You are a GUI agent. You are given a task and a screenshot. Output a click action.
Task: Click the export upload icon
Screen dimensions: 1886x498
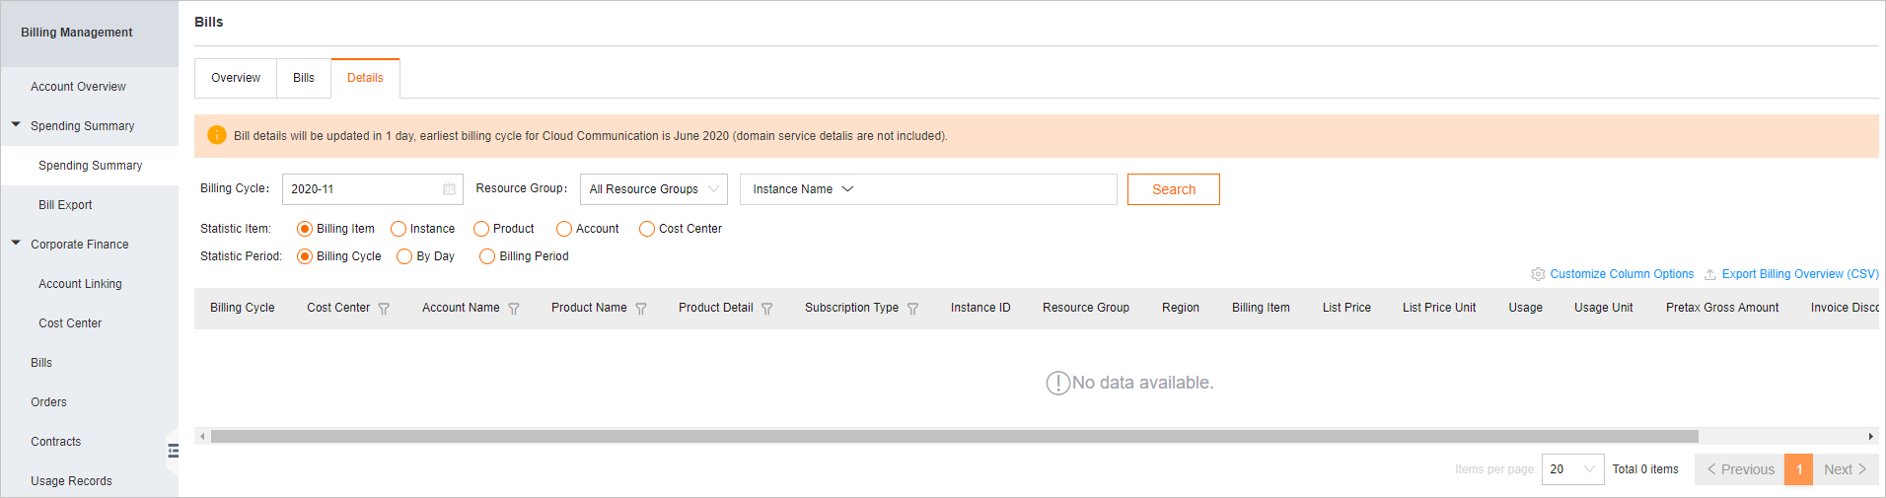pyautogui.click(x=1710, y=274)
